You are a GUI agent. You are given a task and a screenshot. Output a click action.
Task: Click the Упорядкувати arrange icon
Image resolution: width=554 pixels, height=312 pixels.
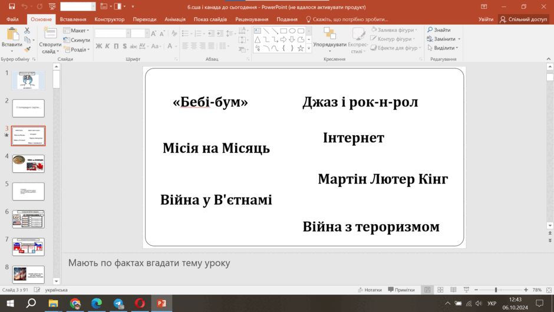click(329, 33)
